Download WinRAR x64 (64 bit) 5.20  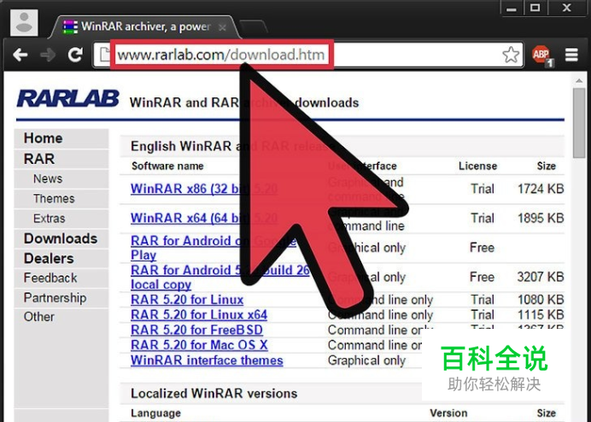click(x=204, y=218)
